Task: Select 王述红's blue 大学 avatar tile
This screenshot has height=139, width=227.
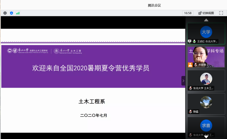Action: 206,32
